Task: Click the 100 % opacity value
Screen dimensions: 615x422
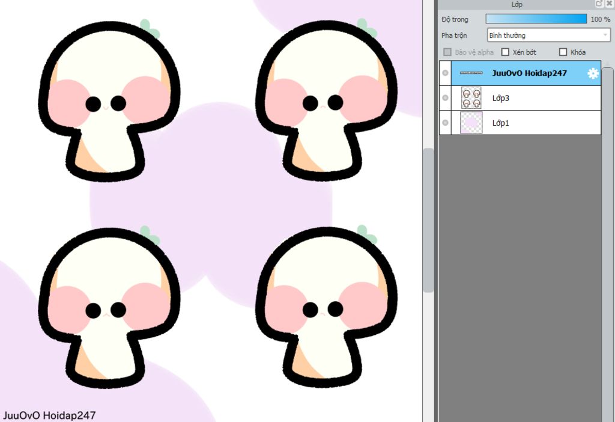Action: click(601, 19)
